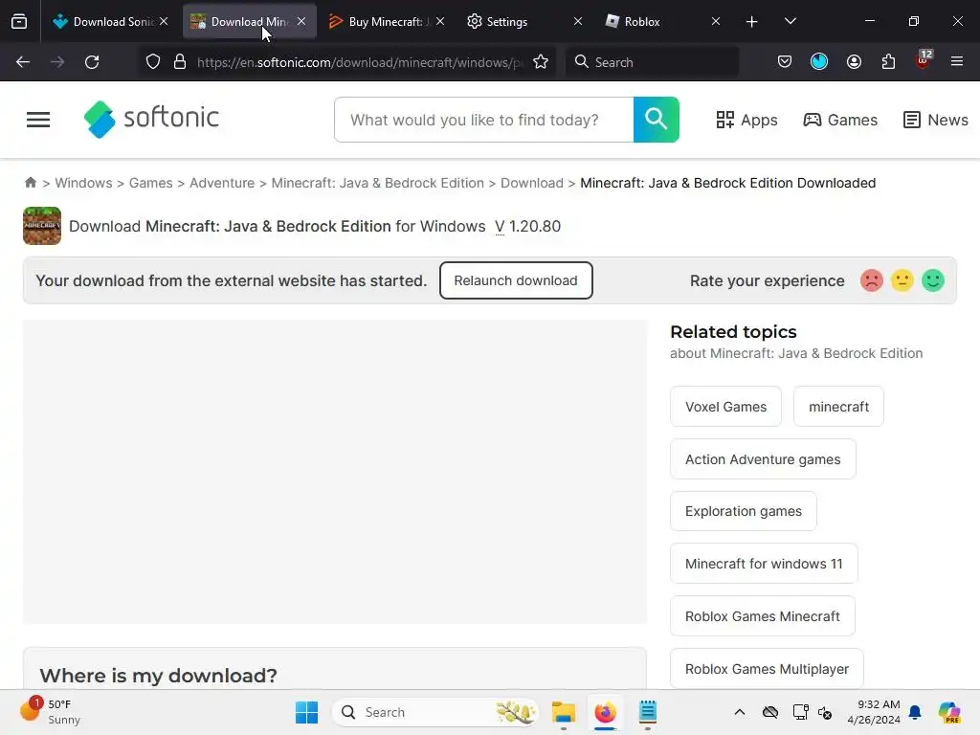Close the Download Sonic tab
Image resolution: width=980 pixels, height=735 pixels.
coord(164,21)
